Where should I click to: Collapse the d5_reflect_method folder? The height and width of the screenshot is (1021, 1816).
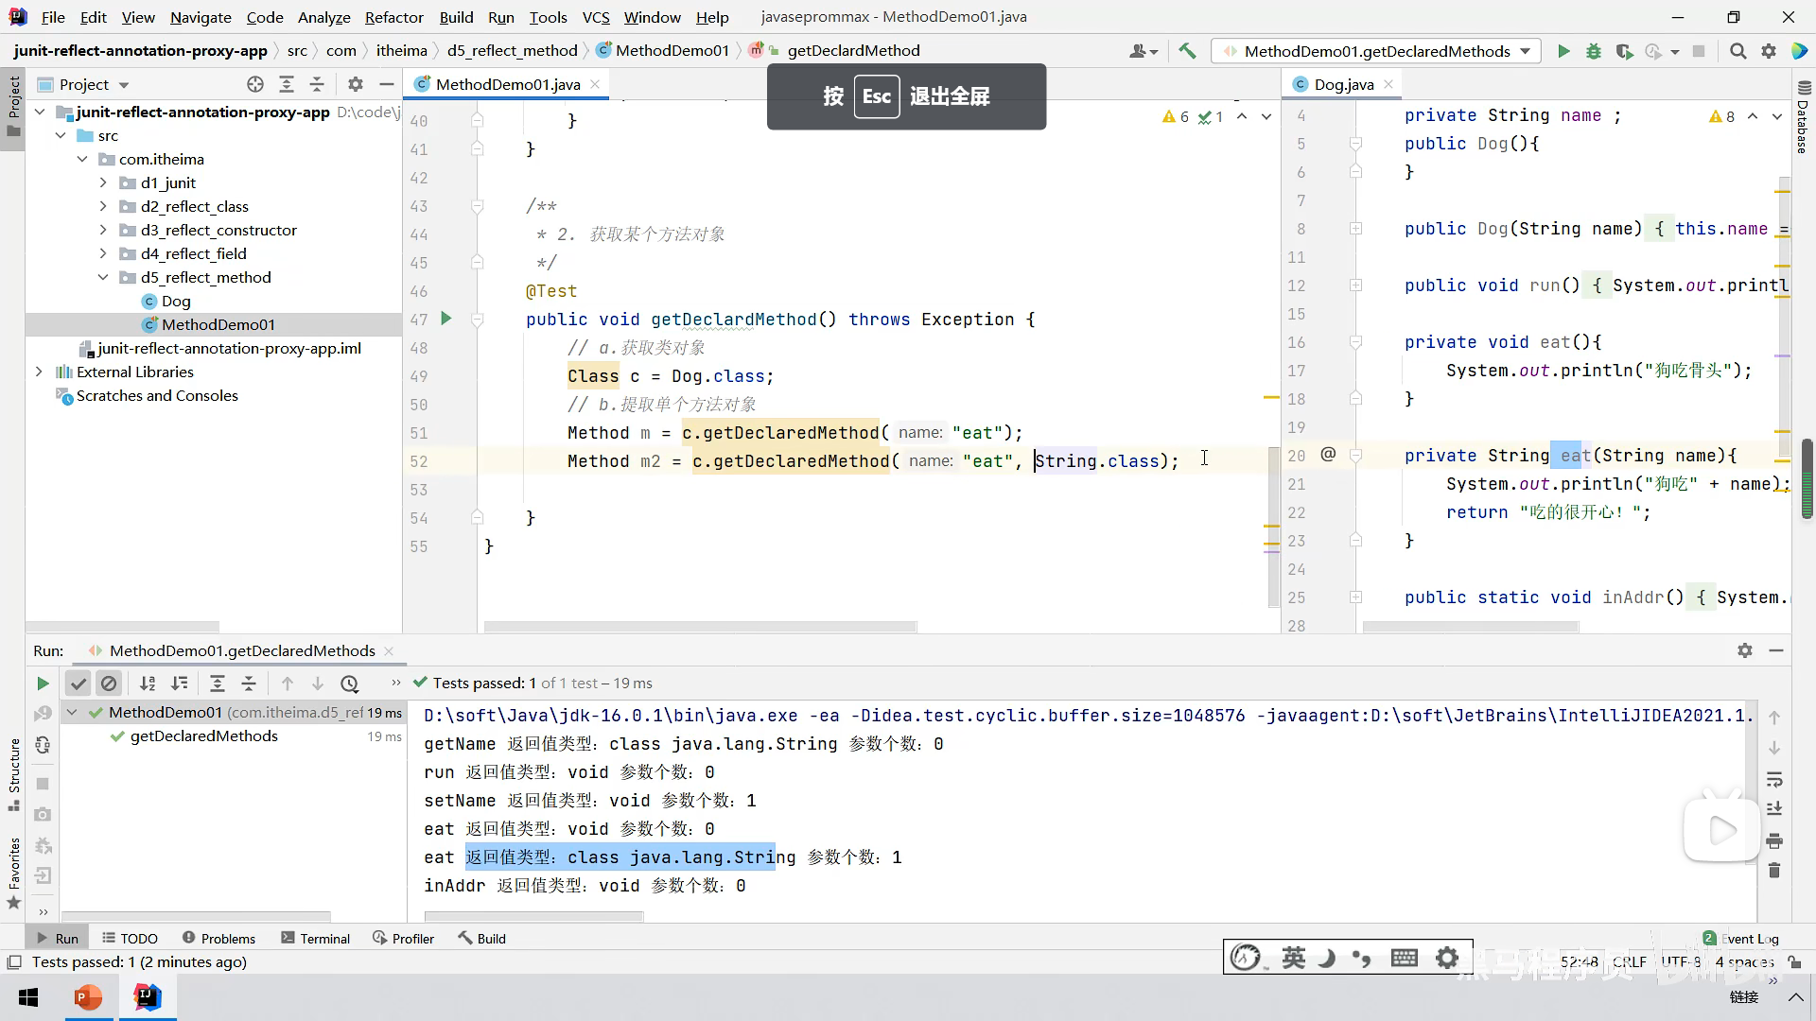pyautogui.click(x=103, y=277)
